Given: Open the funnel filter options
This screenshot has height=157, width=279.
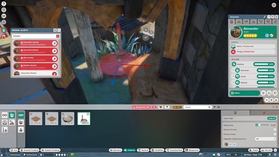Looking at the screenshot, I should point(167,107).
